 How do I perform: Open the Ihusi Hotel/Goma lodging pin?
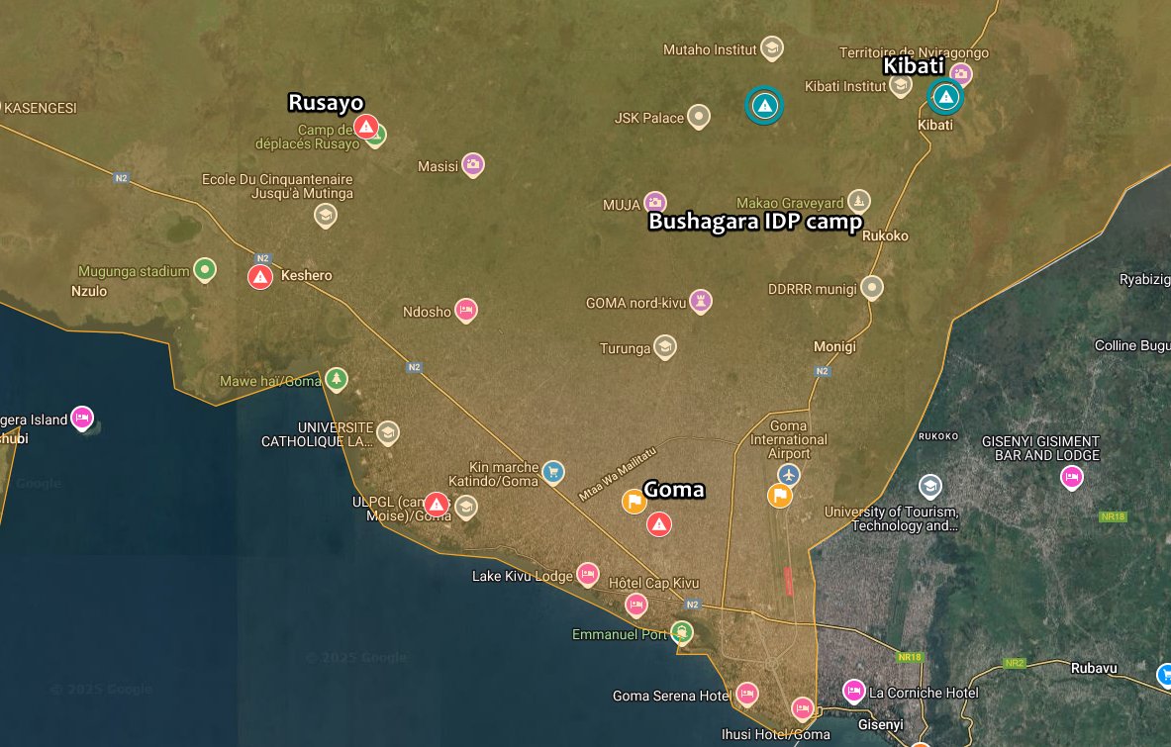click(x=802, y=707)
